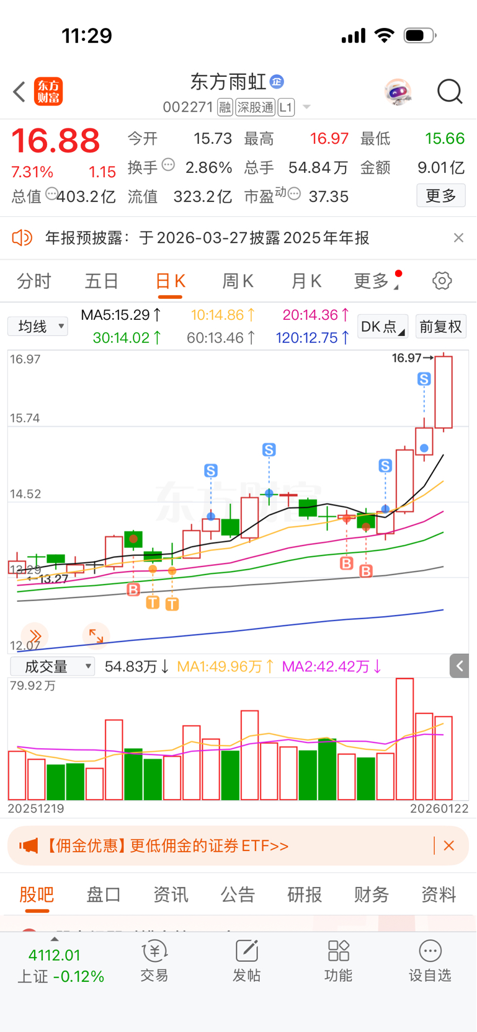Screen dimensions: 477x1032
Task: Switch to 月K chart tab
Action: point(306,281)
